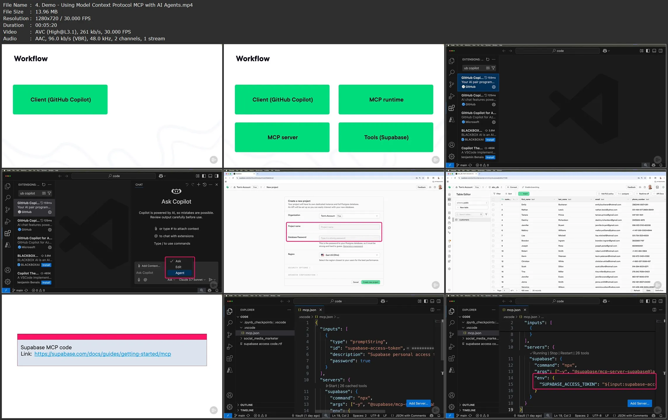Click the Database Password input field
The width and height of the screenshot is (668, 420).
tap(349, 238)
